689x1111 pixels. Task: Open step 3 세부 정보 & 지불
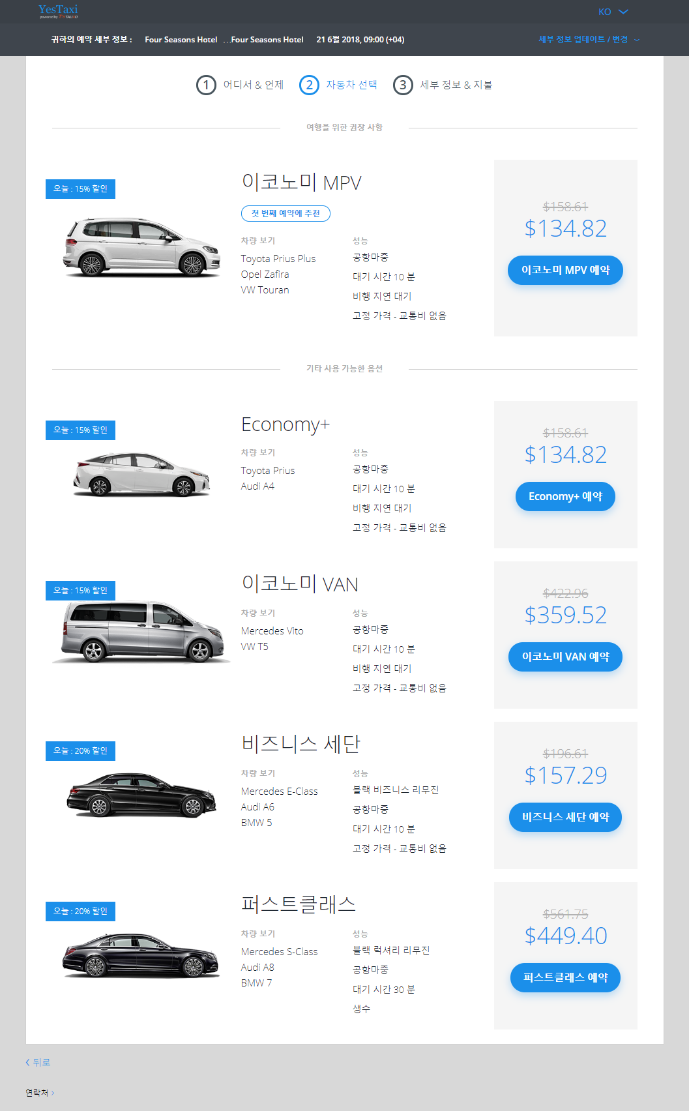pyautogui.click(x=443, y=85)
